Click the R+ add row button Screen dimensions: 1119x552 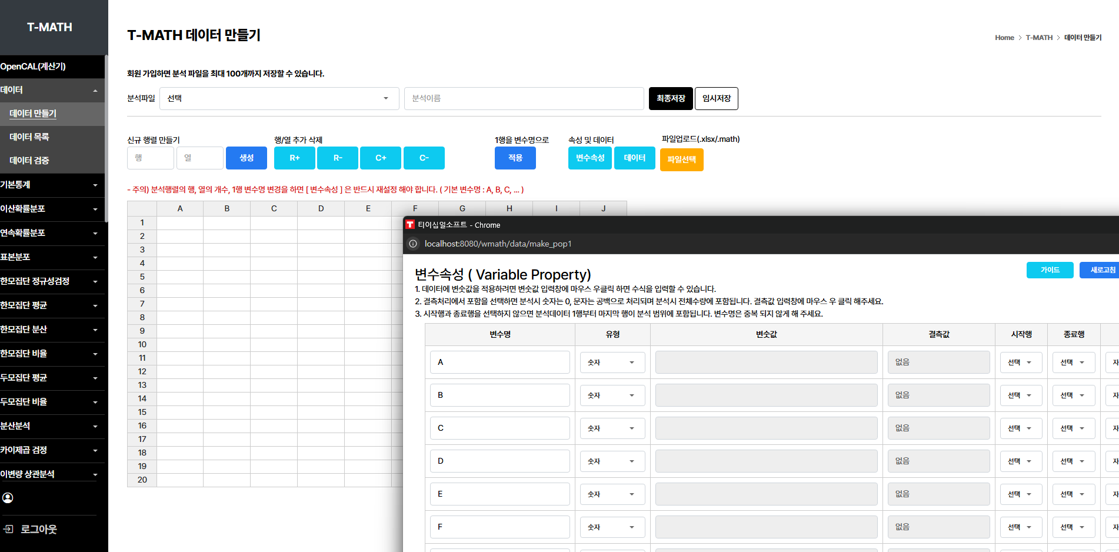click(295, 158)
